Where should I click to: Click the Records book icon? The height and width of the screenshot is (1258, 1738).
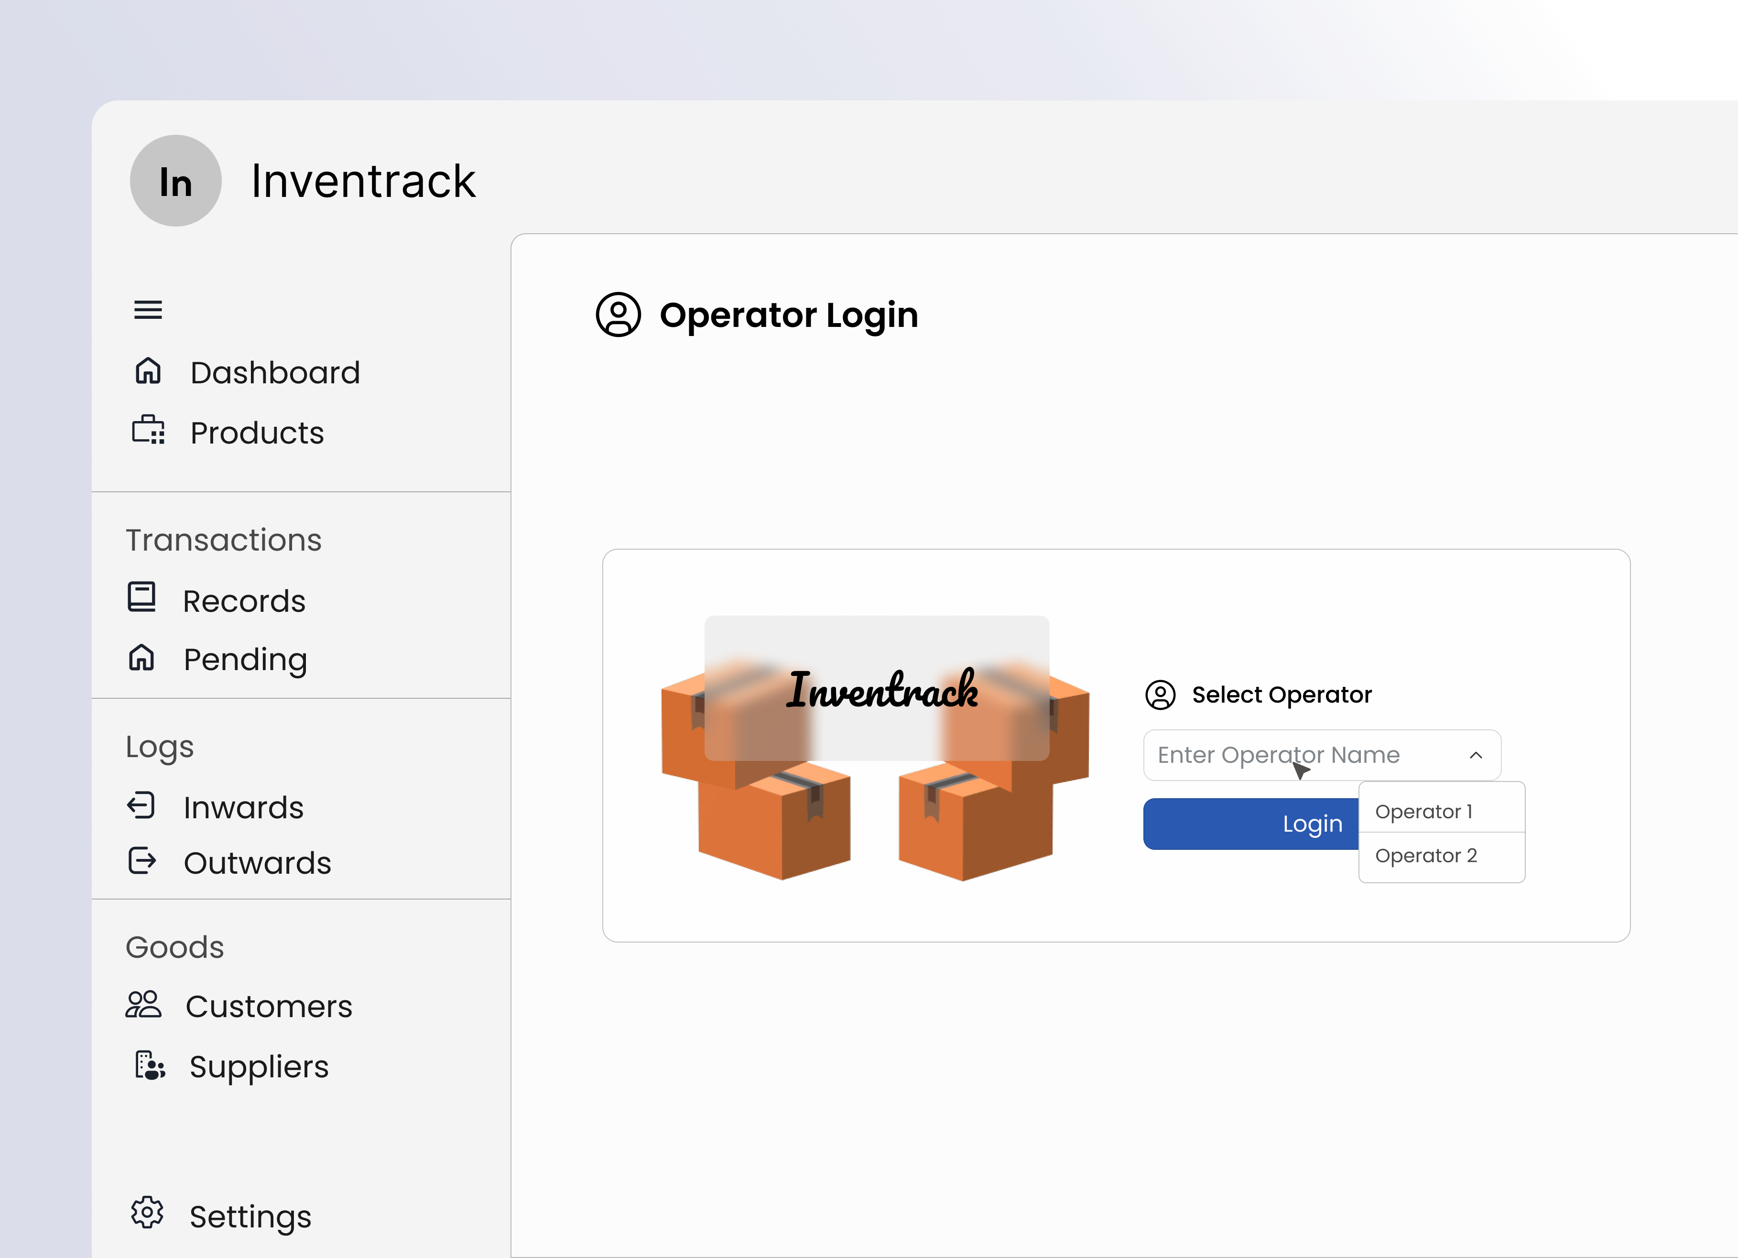pos(142,597)
